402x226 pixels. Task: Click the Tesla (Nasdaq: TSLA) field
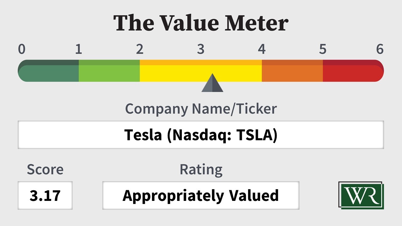[201, 135]
